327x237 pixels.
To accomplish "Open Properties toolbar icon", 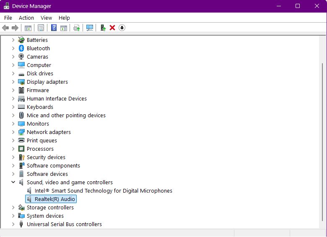I will pos(41,28).
